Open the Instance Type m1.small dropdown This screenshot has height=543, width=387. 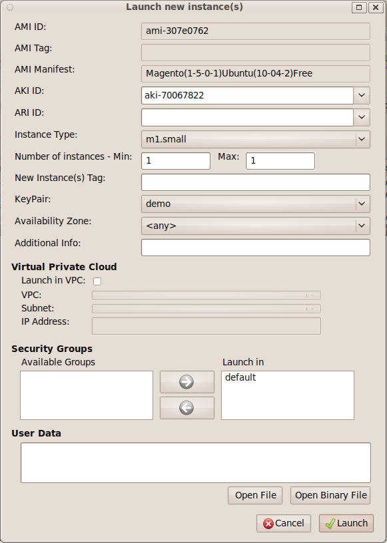coord(256,139)
